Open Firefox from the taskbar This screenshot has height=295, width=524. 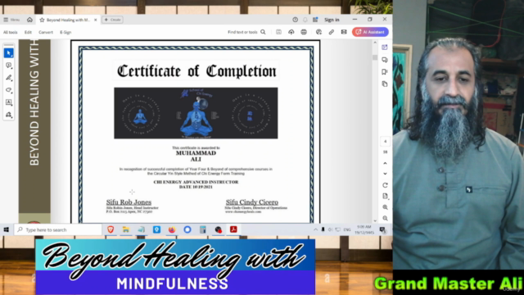[172, 229]
